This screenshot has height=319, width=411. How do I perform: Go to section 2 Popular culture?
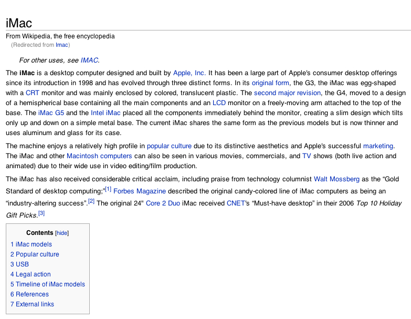[x=35, y=254]
